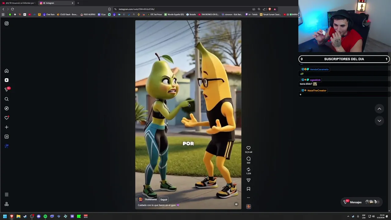This screenshot has height=220, width=391.
Task: Open the Windows Start menu
Action: click(5, 216)
